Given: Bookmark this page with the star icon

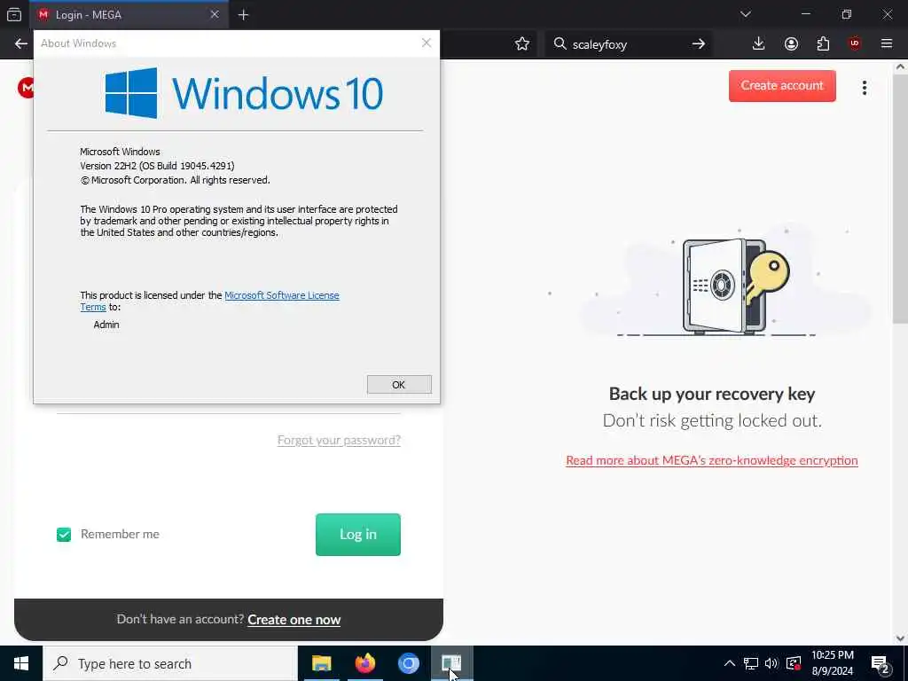Looking at the screenshot, I should 521,44.
